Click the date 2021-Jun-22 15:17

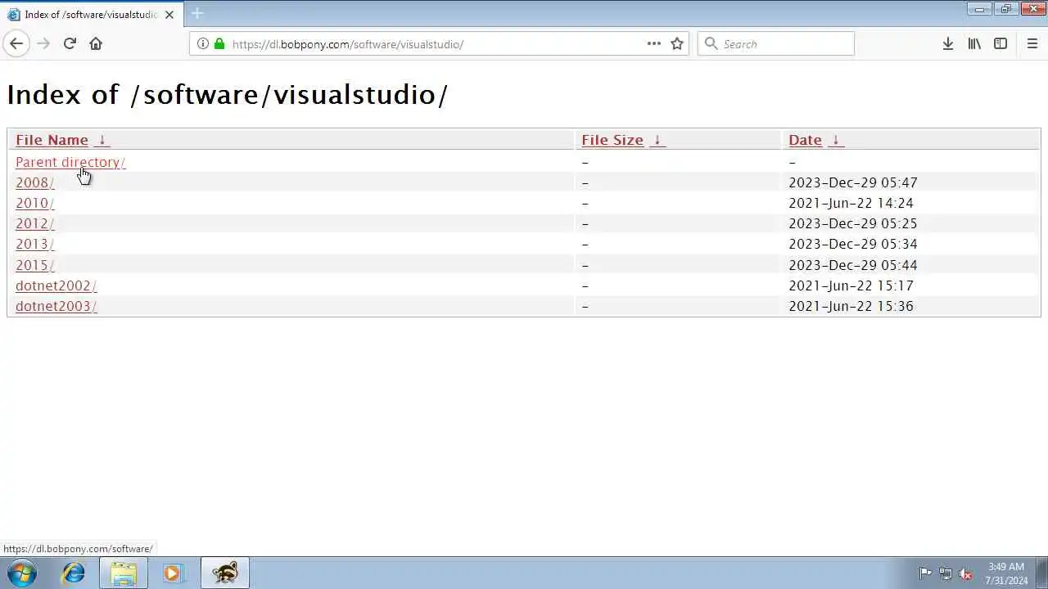tap(851, 286)
